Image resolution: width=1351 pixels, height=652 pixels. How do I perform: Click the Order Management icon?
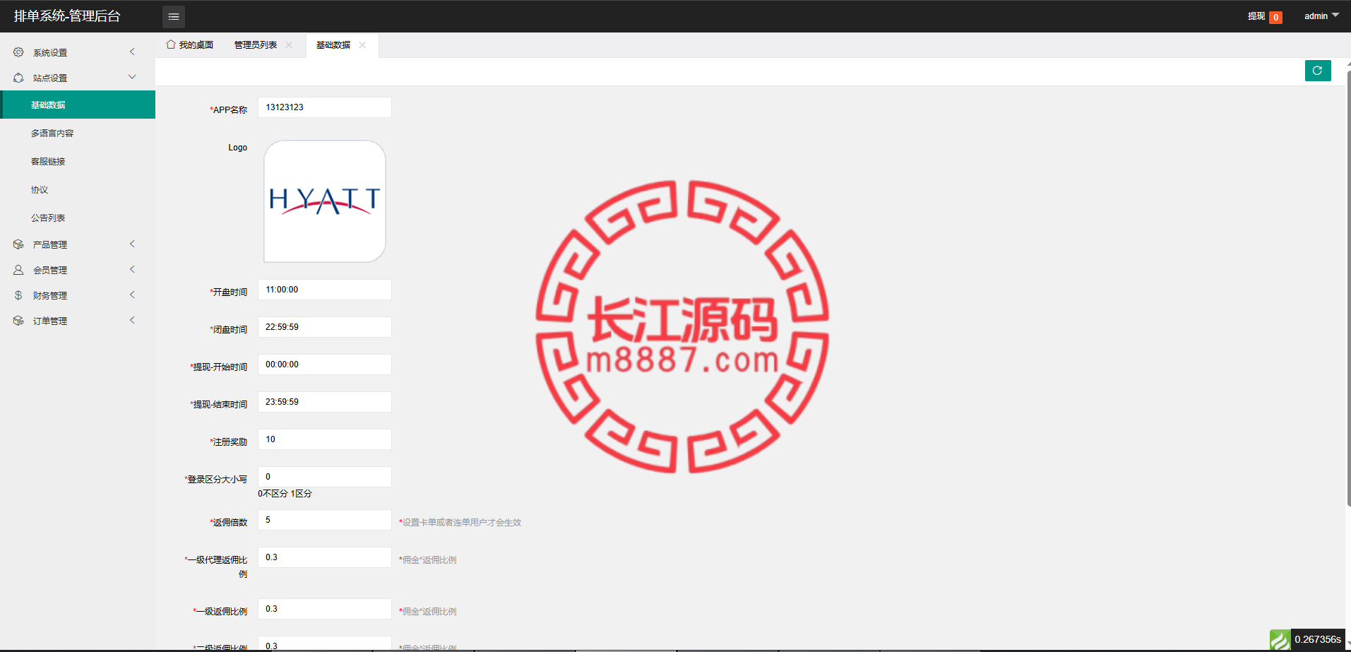(x=18, y=321)
